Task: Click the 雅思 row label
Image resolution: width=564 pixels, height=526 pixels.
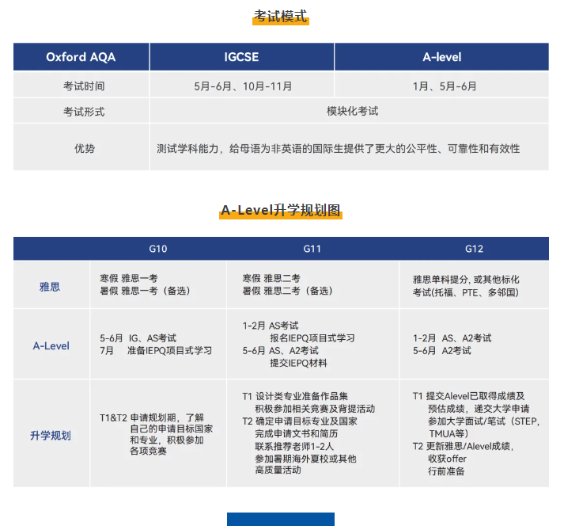Action: (x=51, y=286)
